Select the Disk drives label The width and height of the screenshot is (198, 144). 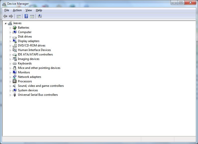tap(25, 37)
